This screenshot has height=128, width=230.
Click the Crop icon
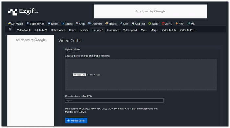pyautogui.click(x=77, y=23)
